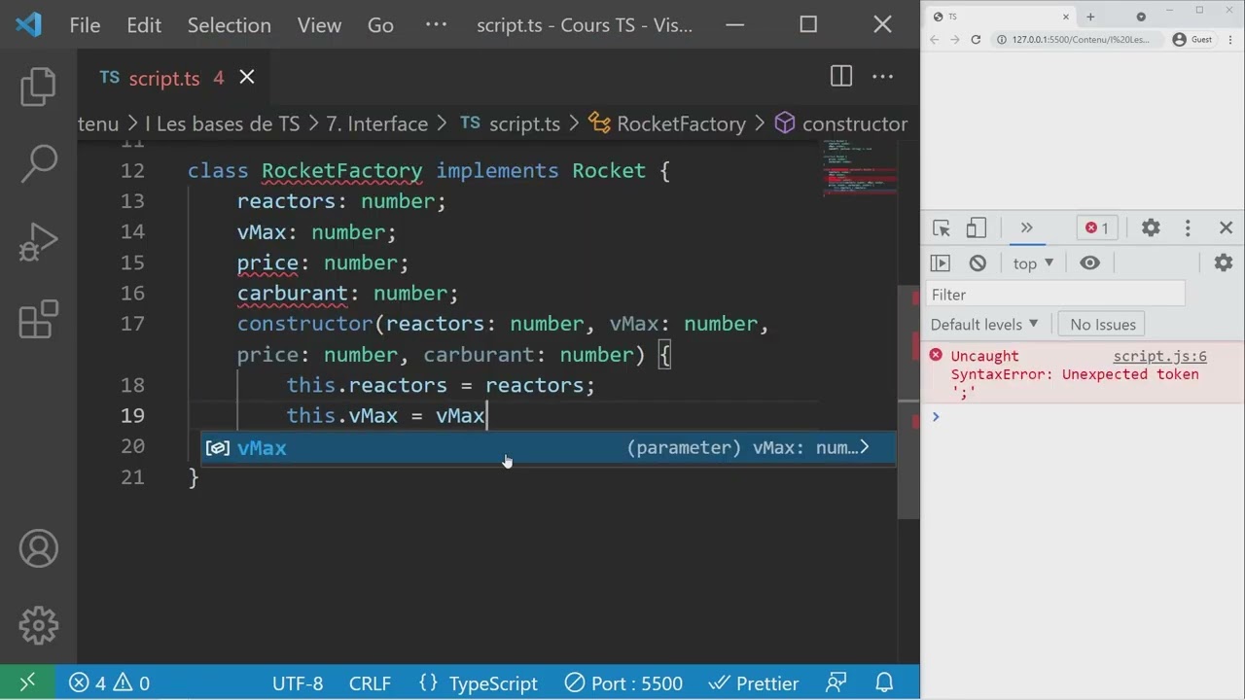Viewport: 1245px width, 700px height.
Task: Close the TS Chrome tab
Action: click(1066, 17)
